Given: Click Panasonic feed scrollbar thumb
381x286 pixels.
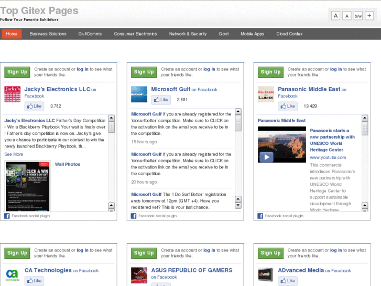Looking at the screenshot, I should coord(365,128).
